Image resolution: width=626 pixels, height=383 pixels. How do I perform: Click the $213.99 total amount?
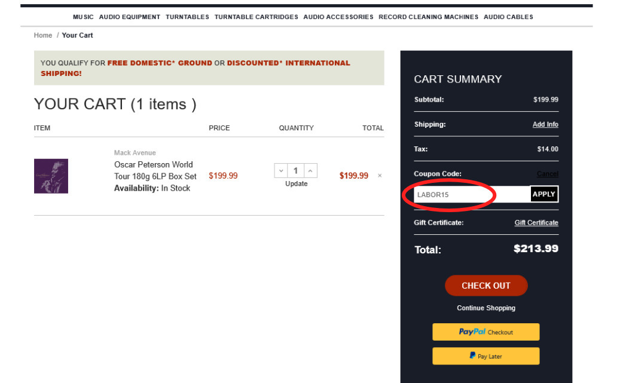[x=536, y=249]
